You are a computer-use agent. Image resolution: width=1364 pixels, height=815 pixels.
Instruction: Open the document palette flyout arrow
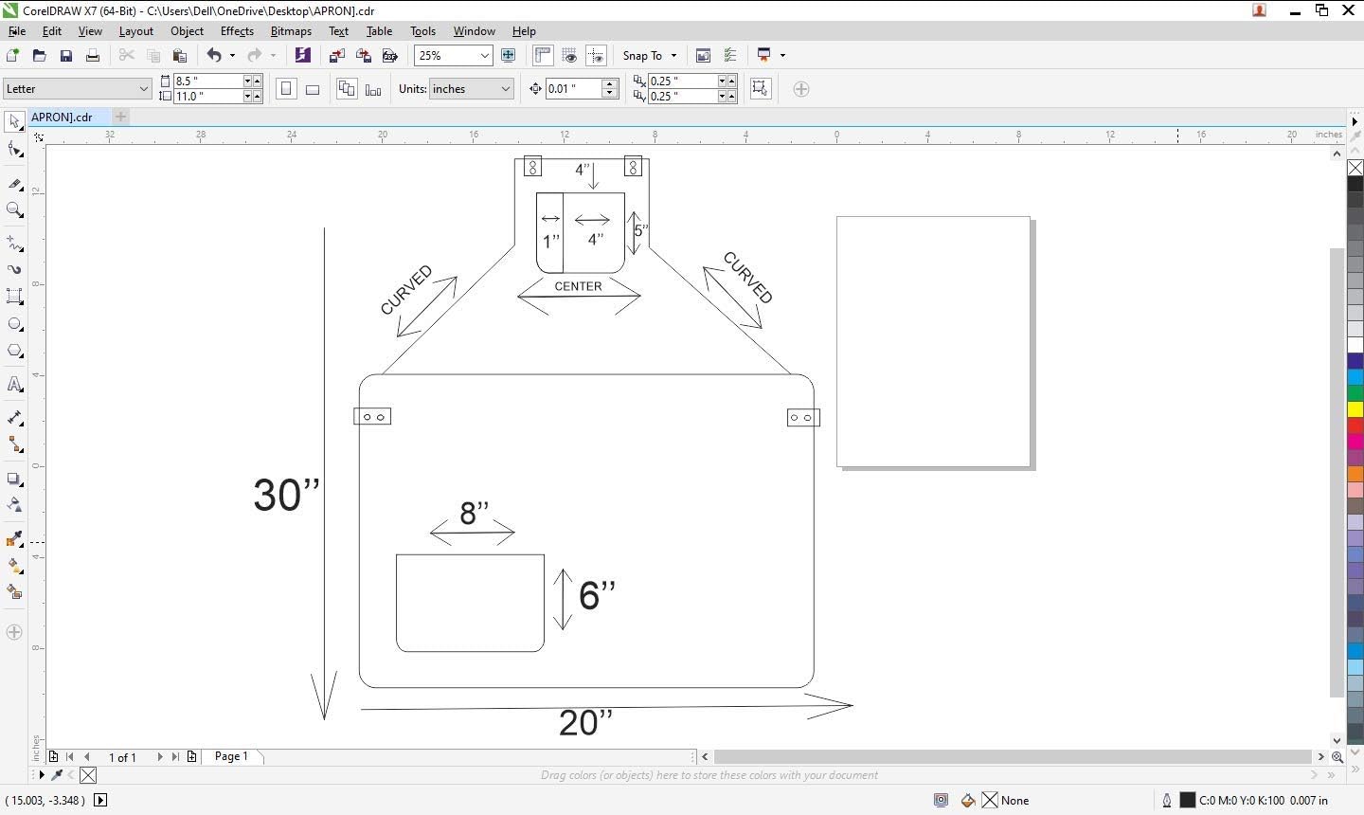(x=40, y=775)
